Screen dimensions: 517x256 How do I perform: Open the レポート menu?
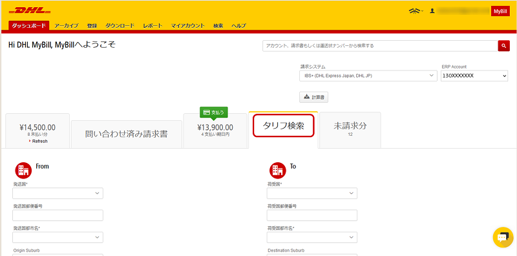pos(153,26)
